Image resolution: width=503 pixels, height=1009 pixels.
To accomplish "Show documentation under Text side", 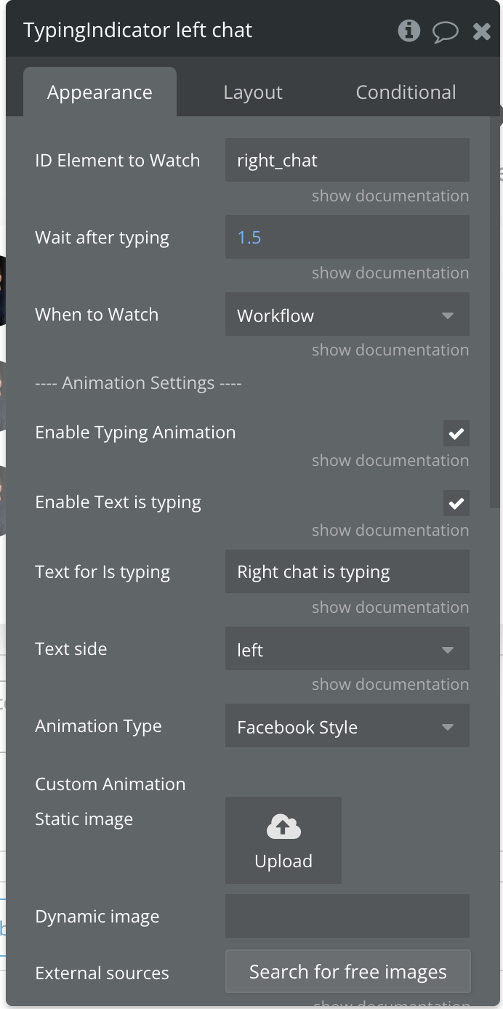I will [390, 685].
